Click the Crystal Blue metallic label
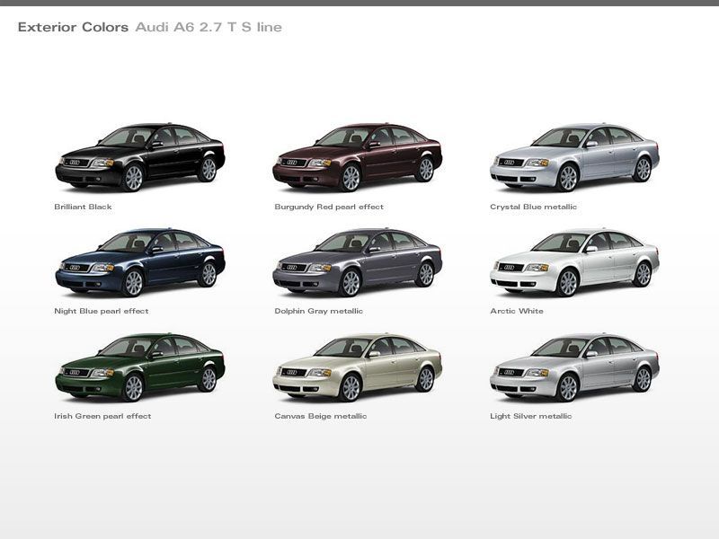Viewport: 719px width, 539px height. [x=533, y=207]
